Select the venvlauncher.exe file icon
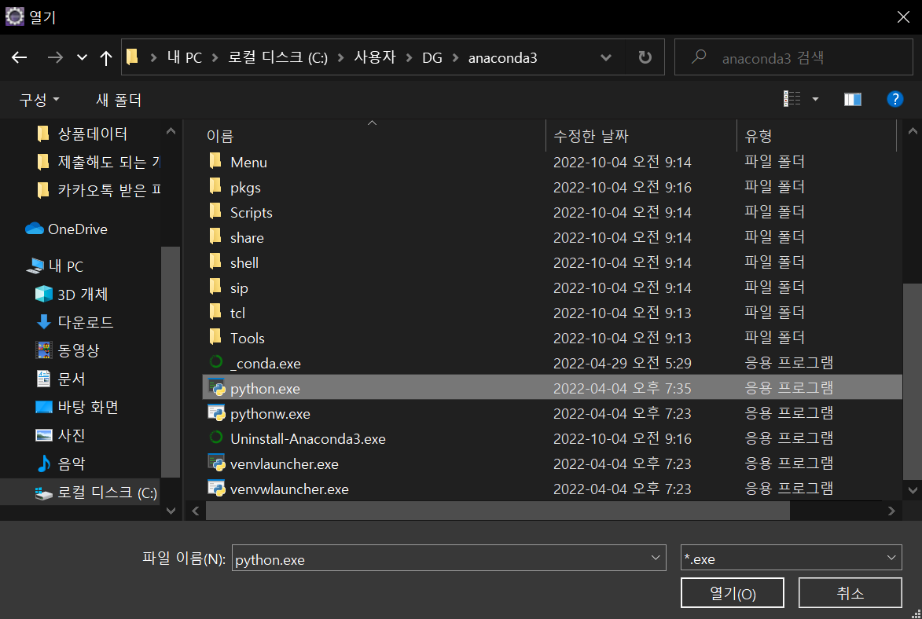The width and height of the screenshot is (922, 619). (x=216, y=463)
